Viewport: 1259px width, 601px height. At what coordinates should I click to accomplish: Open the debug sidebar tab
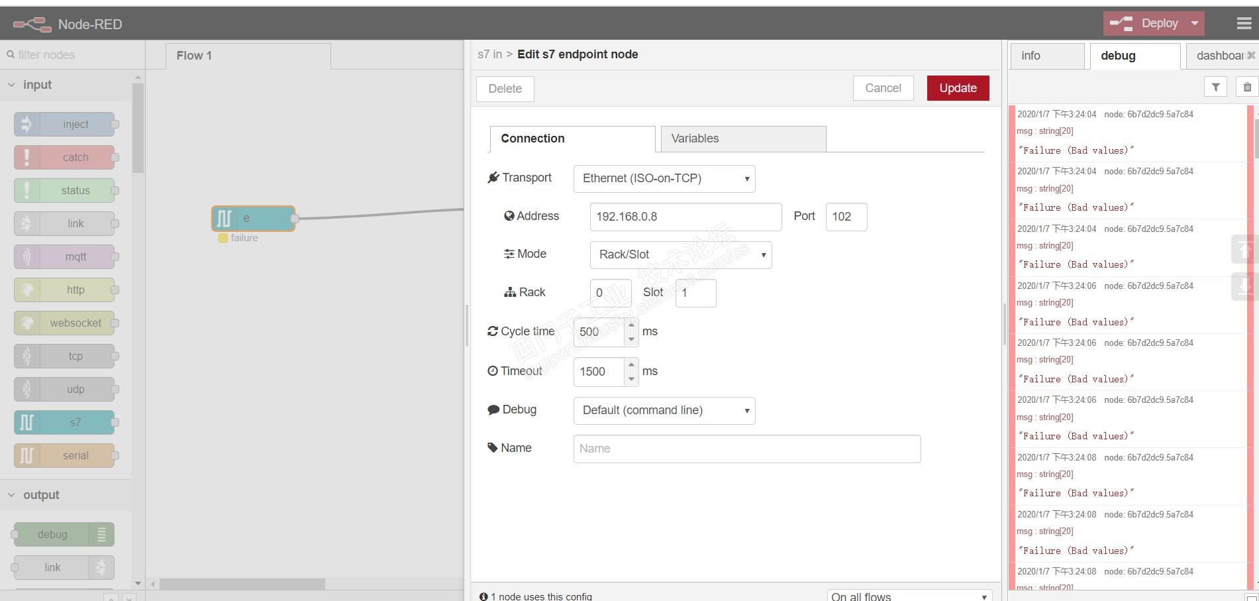coord(1135,56)
